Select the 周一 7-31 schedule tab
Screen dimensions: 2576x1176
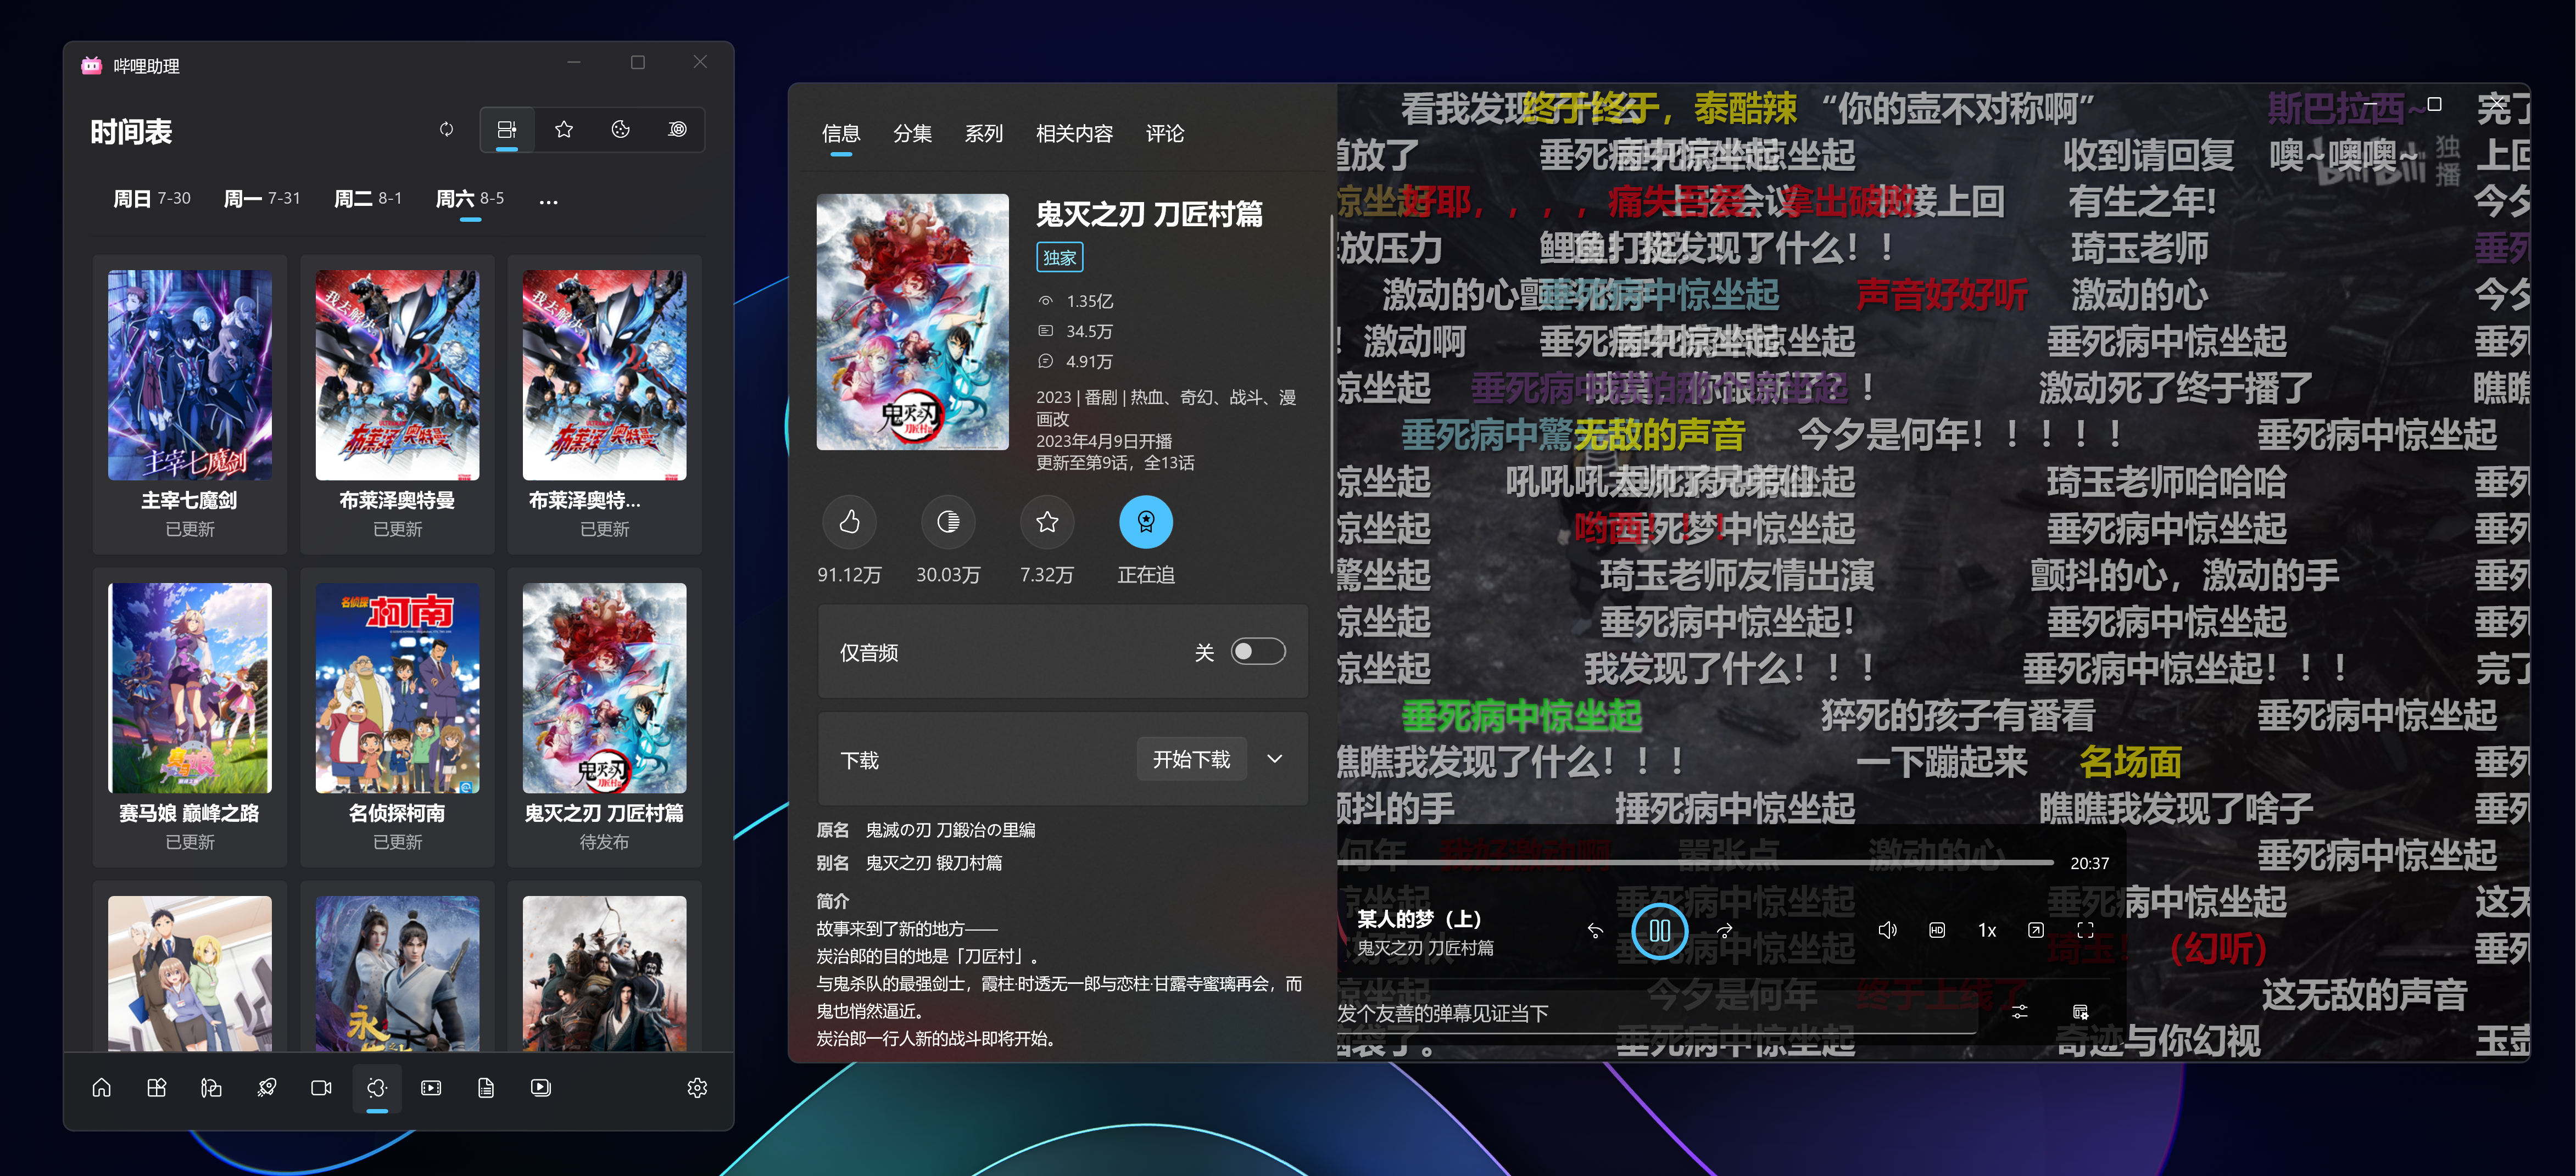pos(261,199)
